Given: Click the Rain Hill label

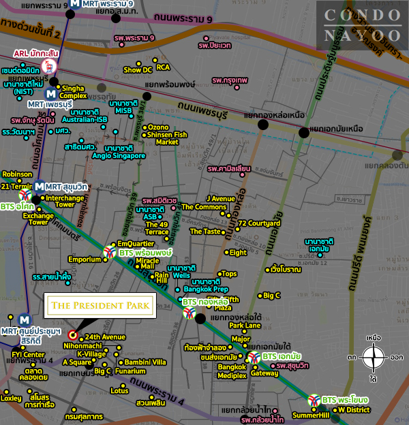Looking at the screenshot, I should pos(162,278).
